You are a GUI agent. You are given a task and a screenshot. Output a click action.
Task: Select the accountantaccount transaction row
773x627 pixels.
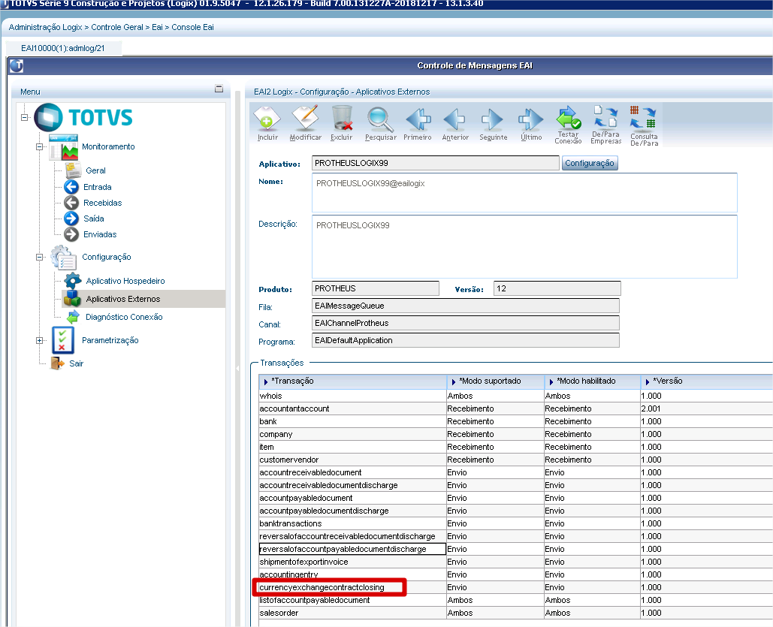tap(515, 408)
